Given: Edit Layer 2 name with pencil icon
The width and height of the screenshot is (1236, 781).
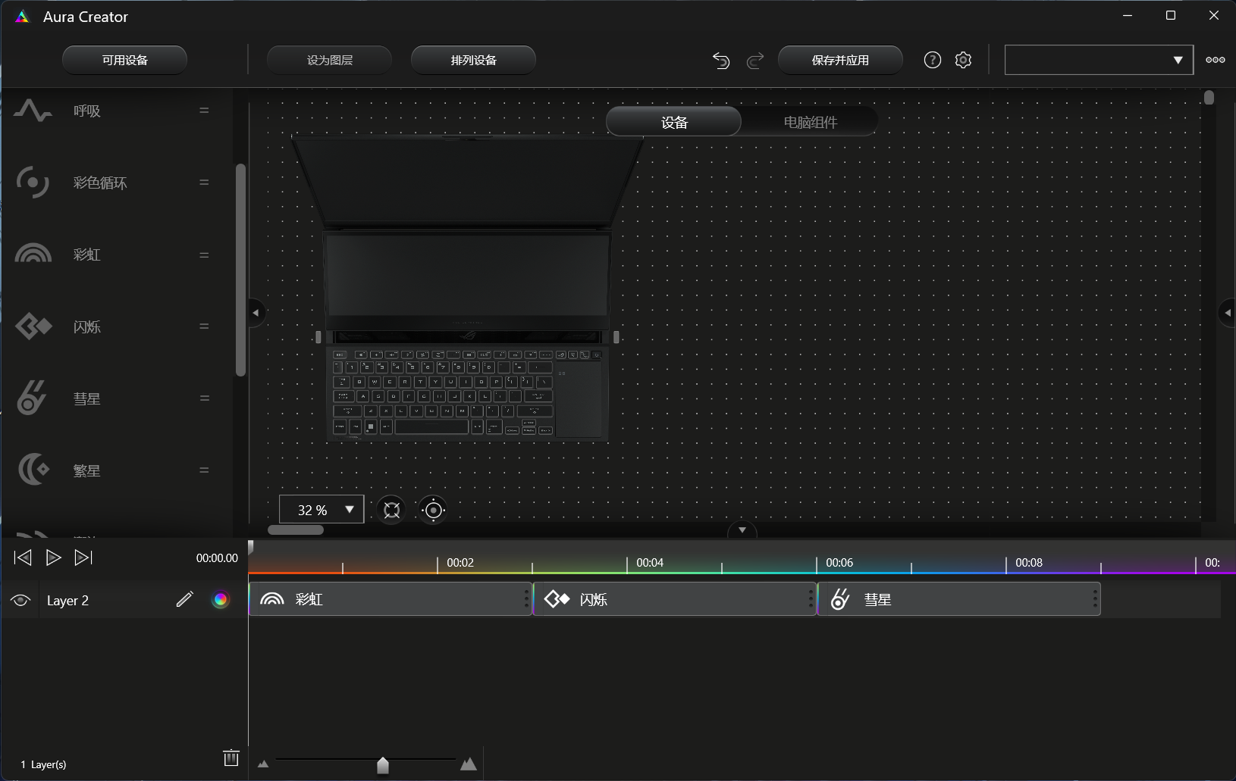Looking at the screenshot, I should [184, 600].
